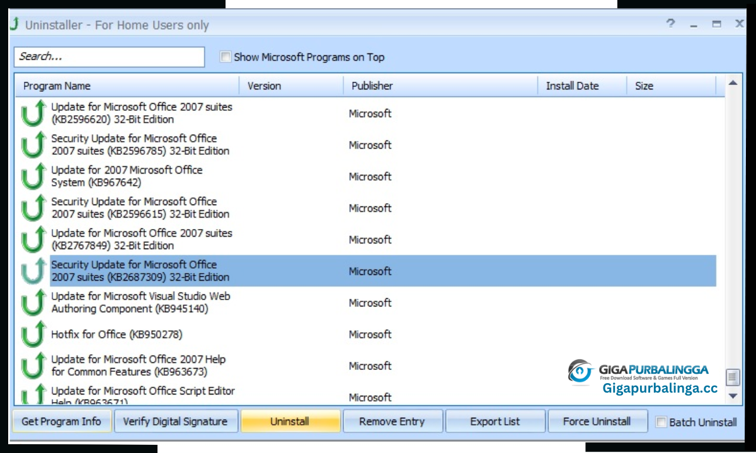The height and width of the screenshot is (453, 756).
Task: Sort by the Publisher column header
Action: pos(441,86)
